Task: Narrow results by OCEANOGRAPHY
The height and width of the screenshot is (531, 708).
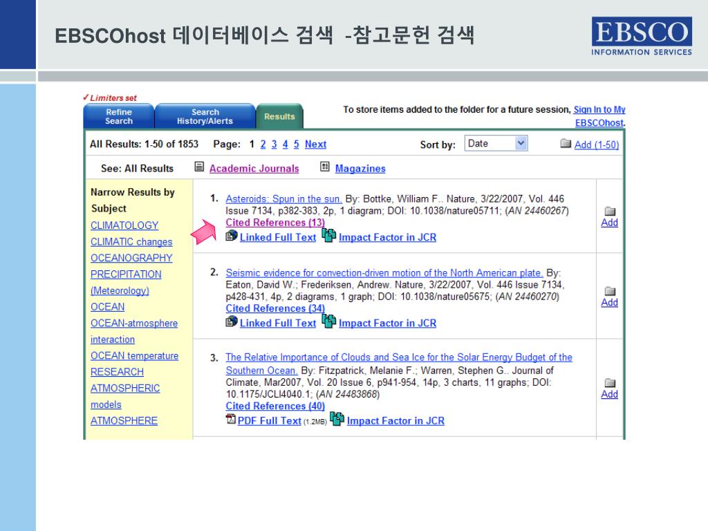Action: coord(131,258)
